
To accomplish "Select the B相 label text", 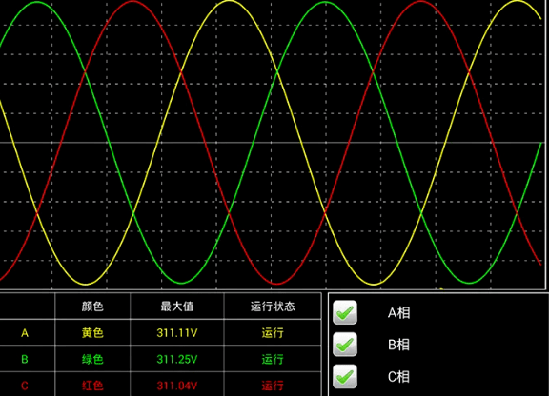I will click(398, 345).
